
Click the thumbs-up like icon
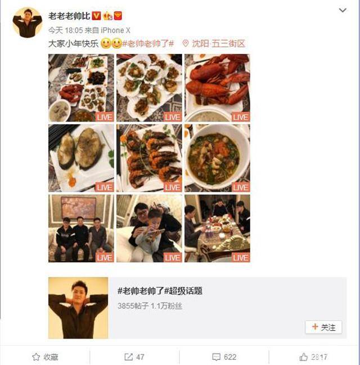303,357
